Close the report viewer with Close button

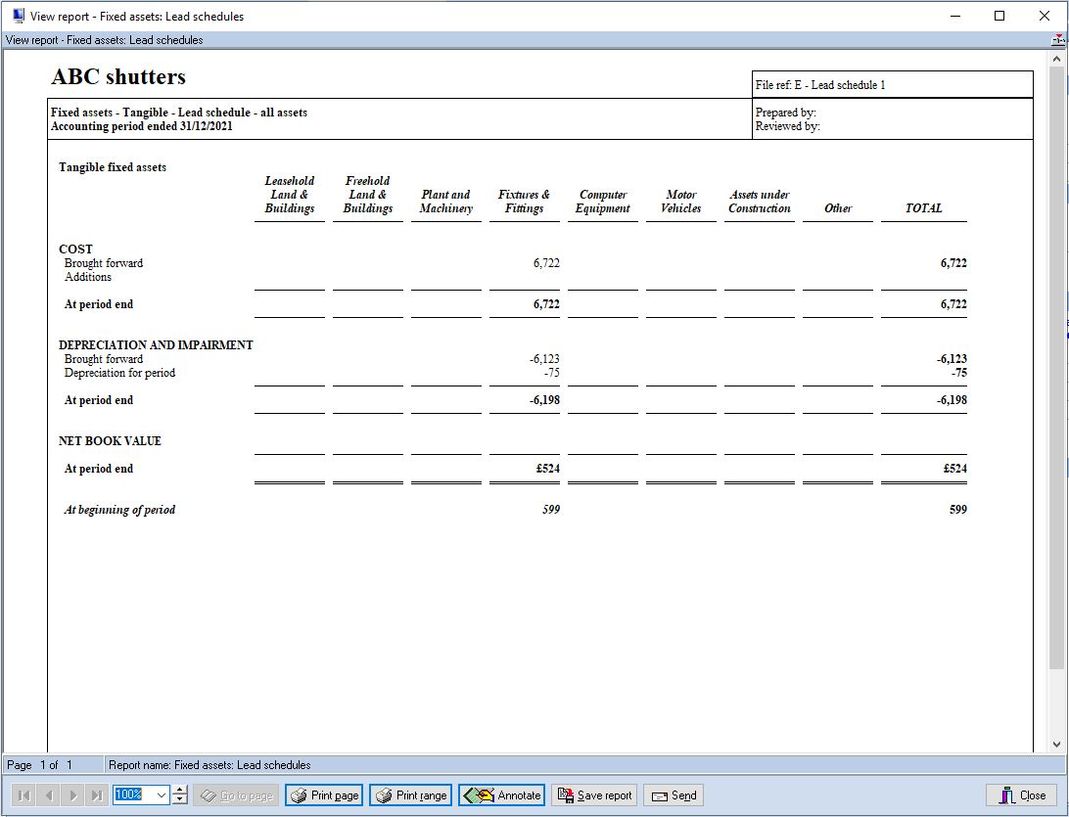tap(1022, 795)
